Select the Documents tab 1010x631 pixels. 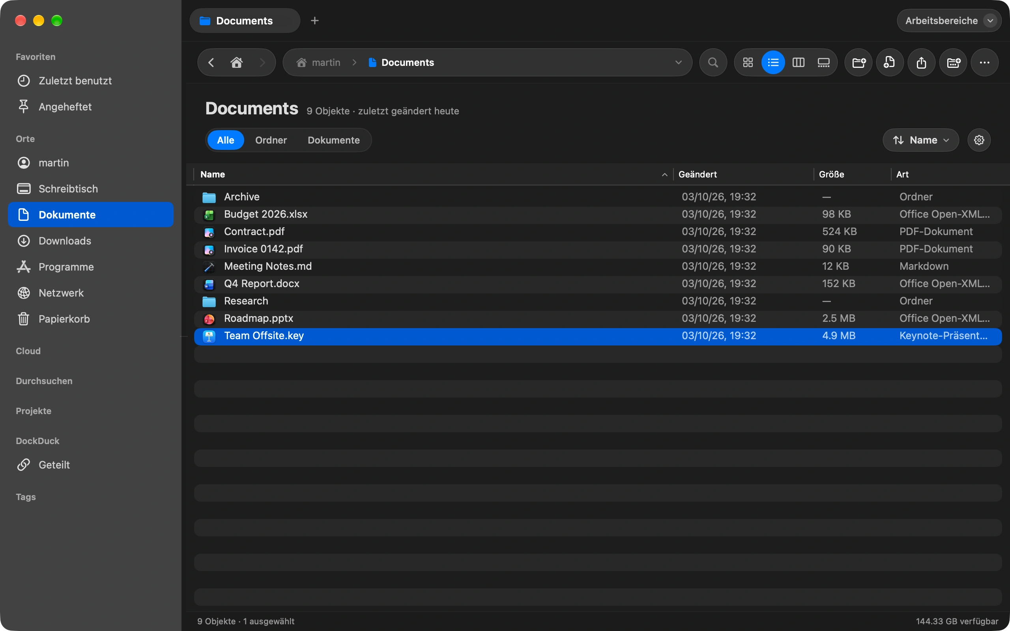click(245, 21)
